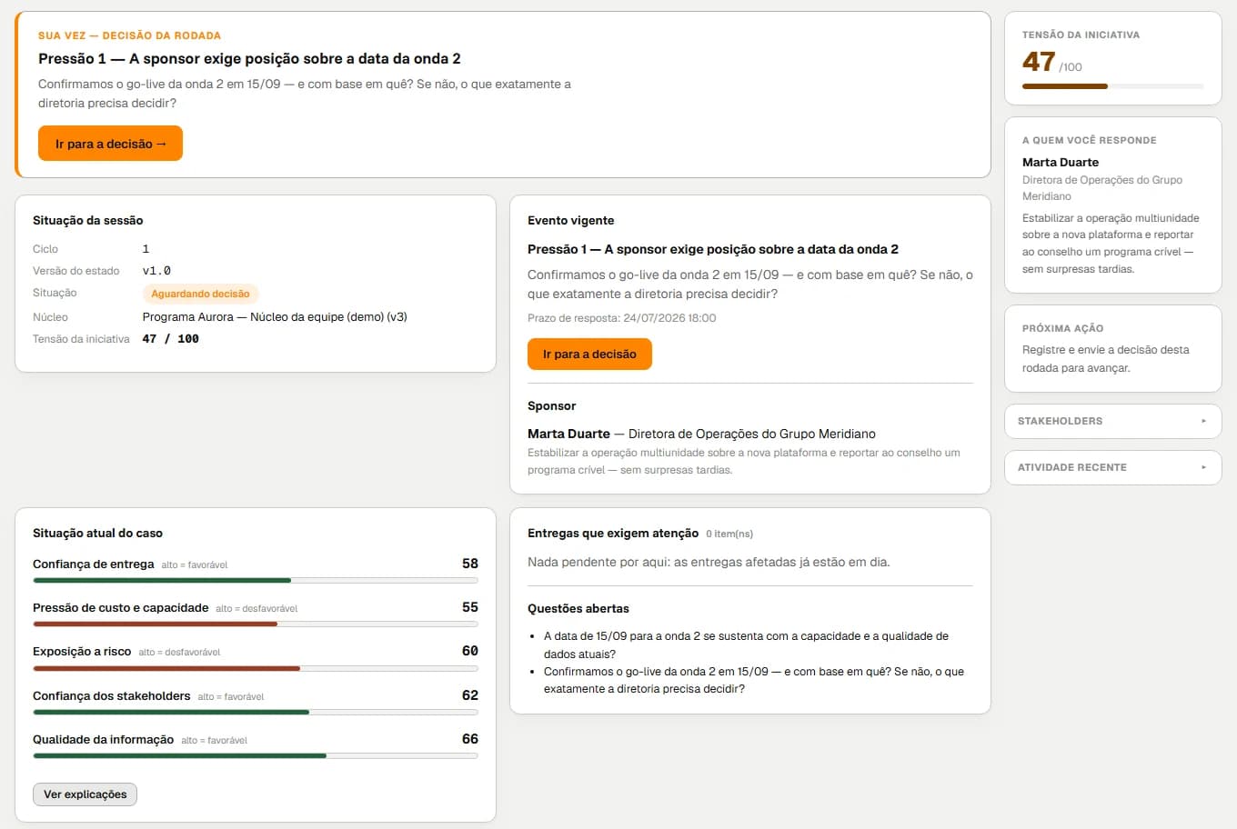Click the 'Aguardando decisão' status badge
The image size is (1237, 829).
coord(200,294)
